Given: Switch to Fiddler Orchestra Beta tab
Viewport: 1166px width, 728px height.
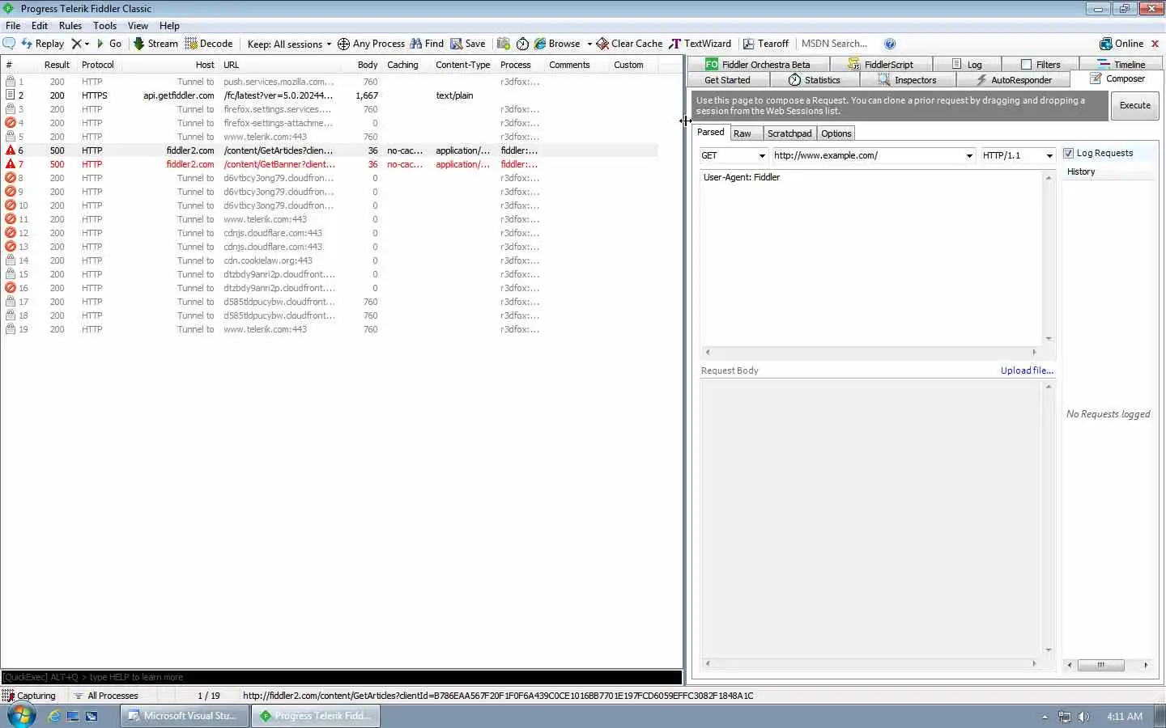Looking at the screenshot, I should [x=758, y=64].
